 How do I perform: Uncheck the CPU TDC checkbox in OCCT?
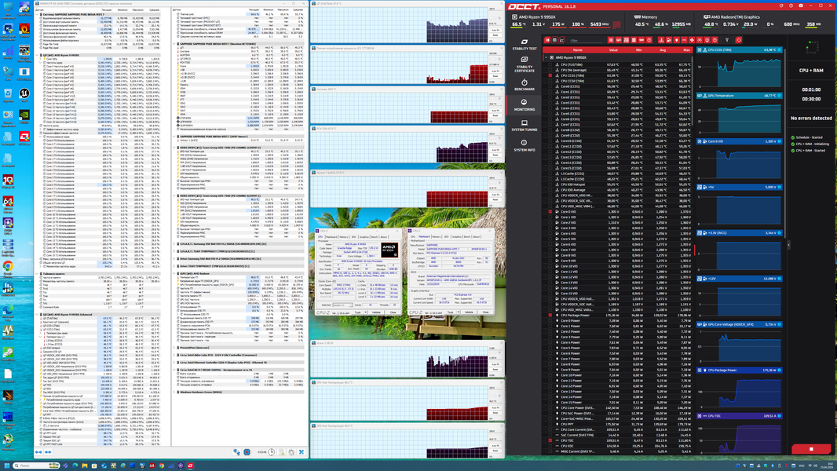pyautogui.click(x=550, y=440)
